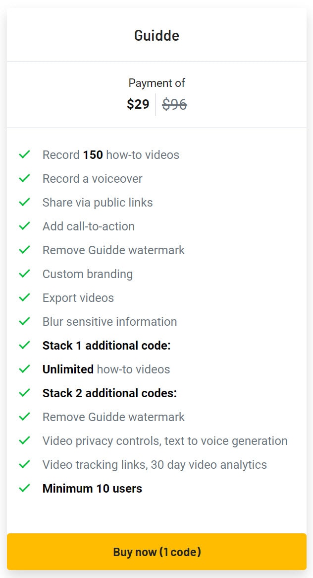Click the Minimum 10 users text
This screenshot has height=578, width=313.
click(92, 489)
